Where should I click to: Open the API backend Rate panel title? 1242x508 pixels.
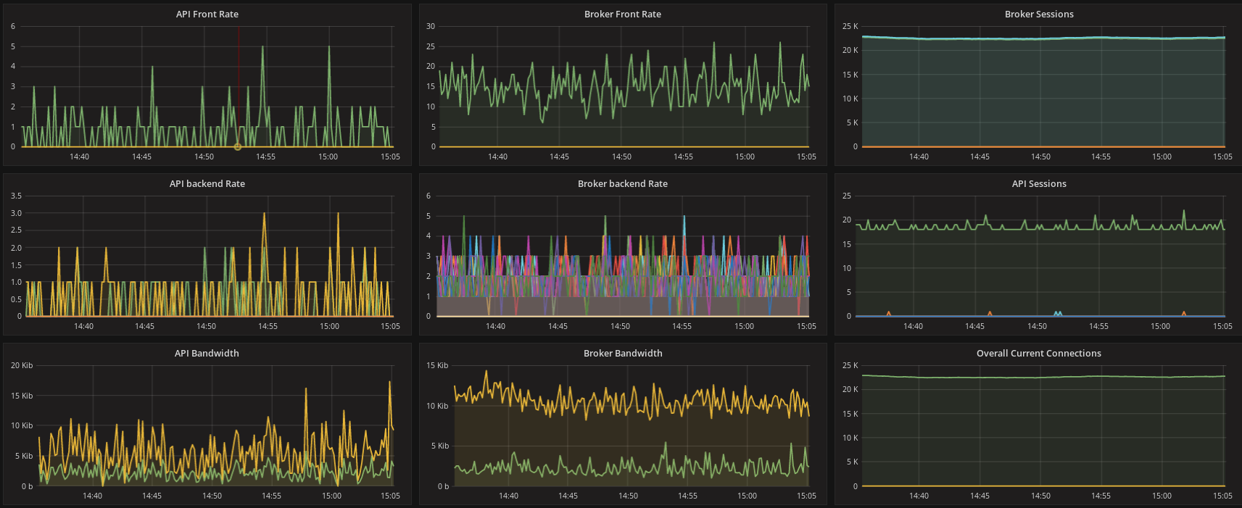click(207, 184)
